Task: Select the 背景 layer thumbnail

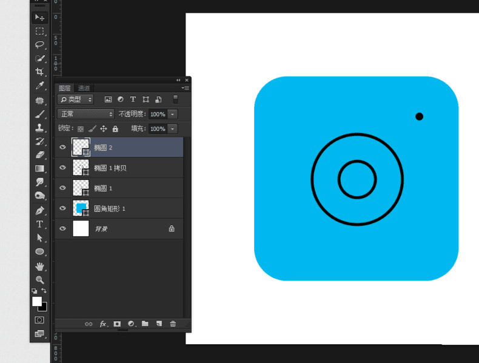Action: tap(81, 228)
